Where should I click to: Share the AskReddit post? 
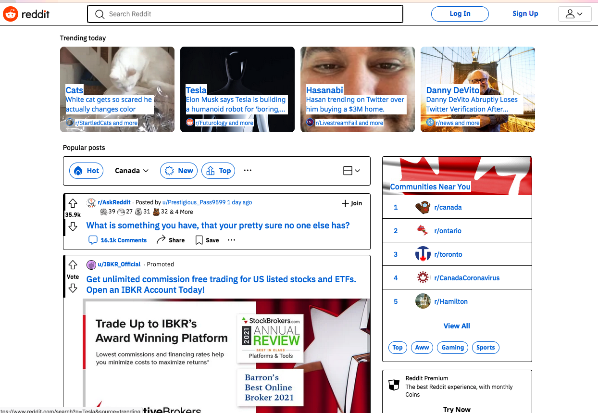171,240
